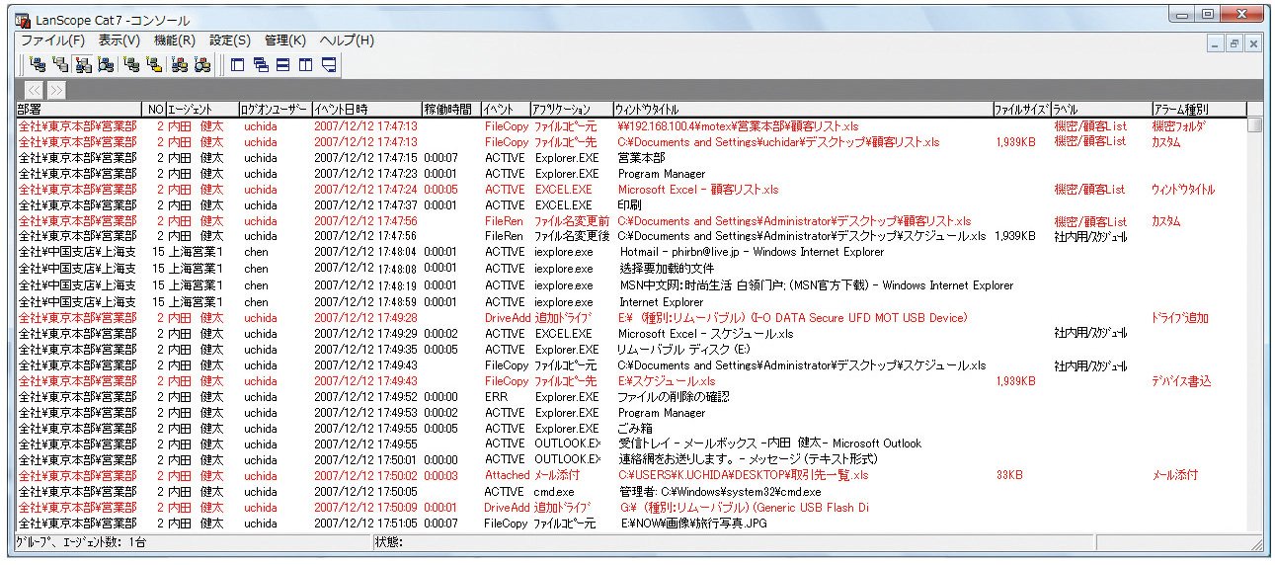Viewport: 1275px width, 565px height.
Task: Select the cmd.exe application cell
Action: tap(557, 492)
